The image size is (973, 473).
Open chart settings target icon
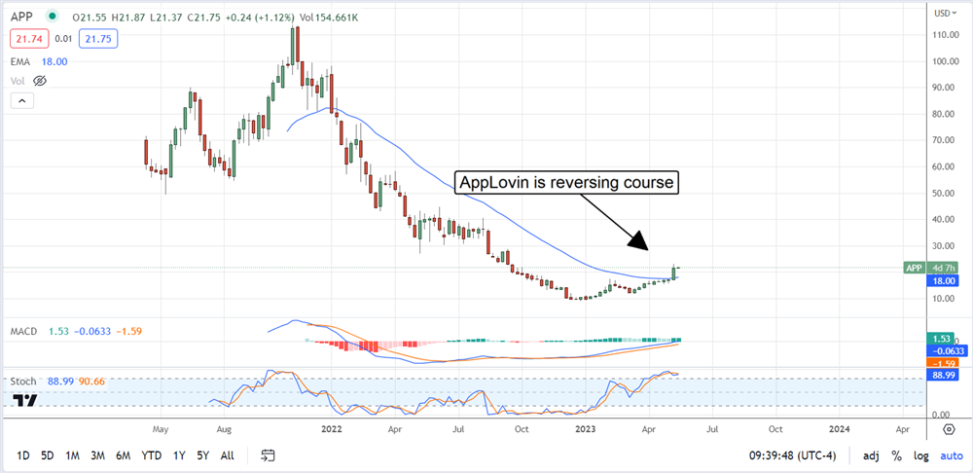tap(949, 429)
